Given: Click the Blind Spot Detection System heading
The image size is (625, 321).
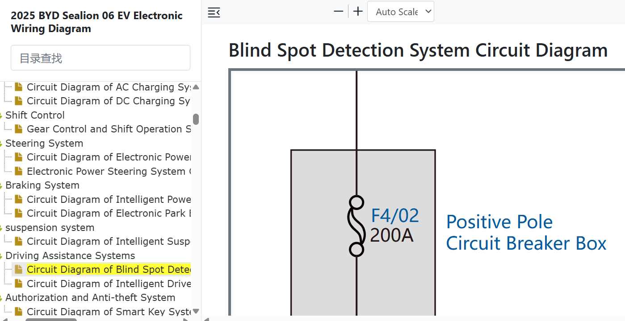Looking at the screenshot, I should pyautogui.click(x=418, y=50).
